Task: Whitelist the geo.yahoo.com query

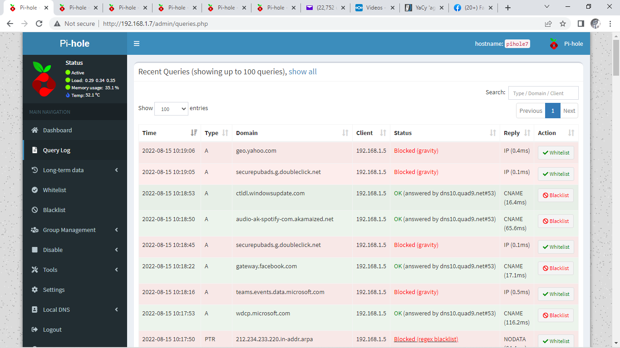Action: 556,153
